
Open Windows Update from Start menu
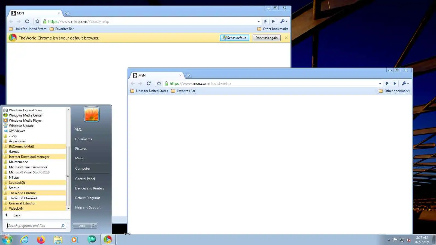coord(34,126)
